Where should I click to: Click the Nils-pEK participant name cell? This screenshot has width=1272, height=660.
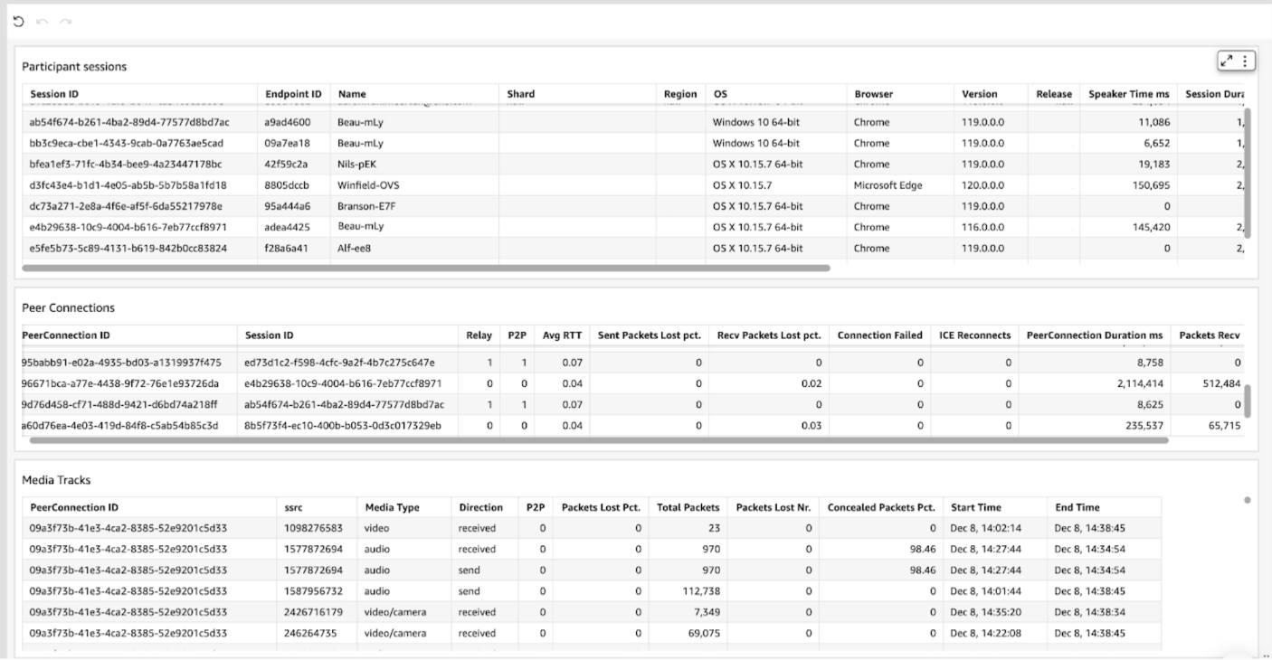359,165
